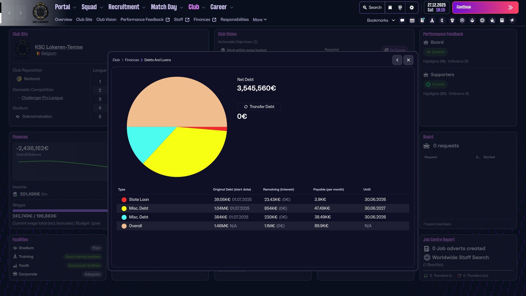Expand the More submenu

pyautogui.click(x=259, y=20)
